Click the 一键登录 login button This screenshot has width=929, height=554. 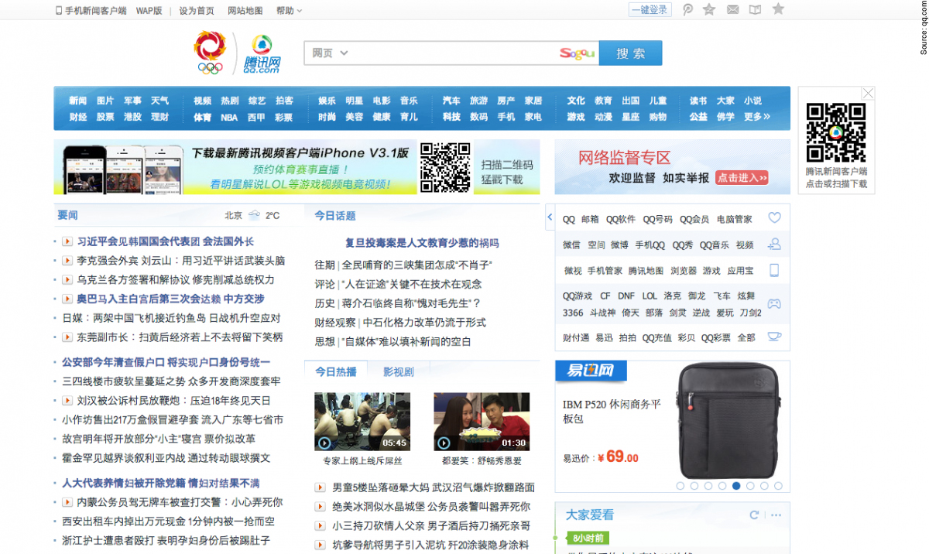pyautogui.click(x=649, y=10)
